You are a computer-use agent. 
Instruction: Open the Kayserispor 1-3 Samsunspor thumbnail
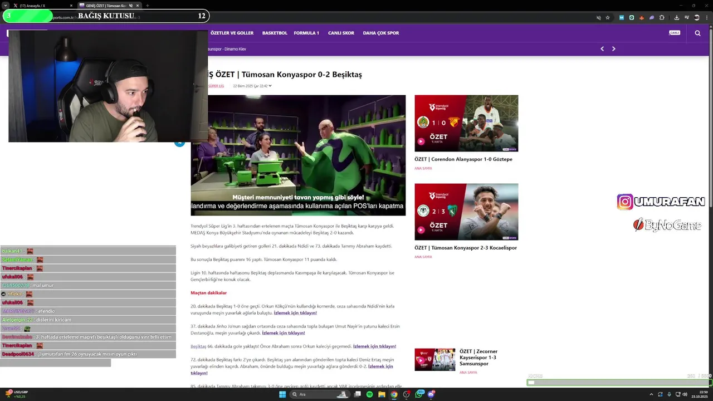pyautogui.click(x=434, y=360)
